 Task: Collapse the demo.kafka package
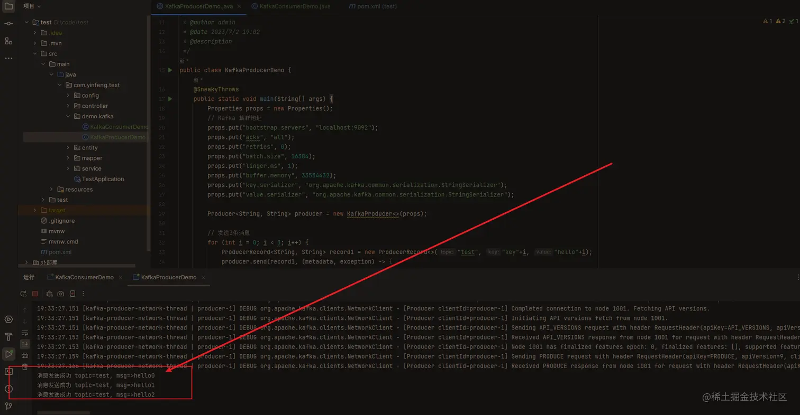pyautogui.click(x=68, y=116)
